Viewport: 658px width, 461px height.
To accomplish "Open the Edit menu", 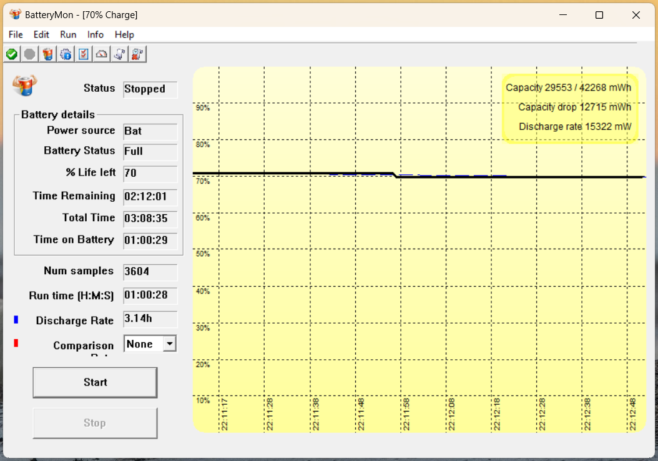I will 41,34.
